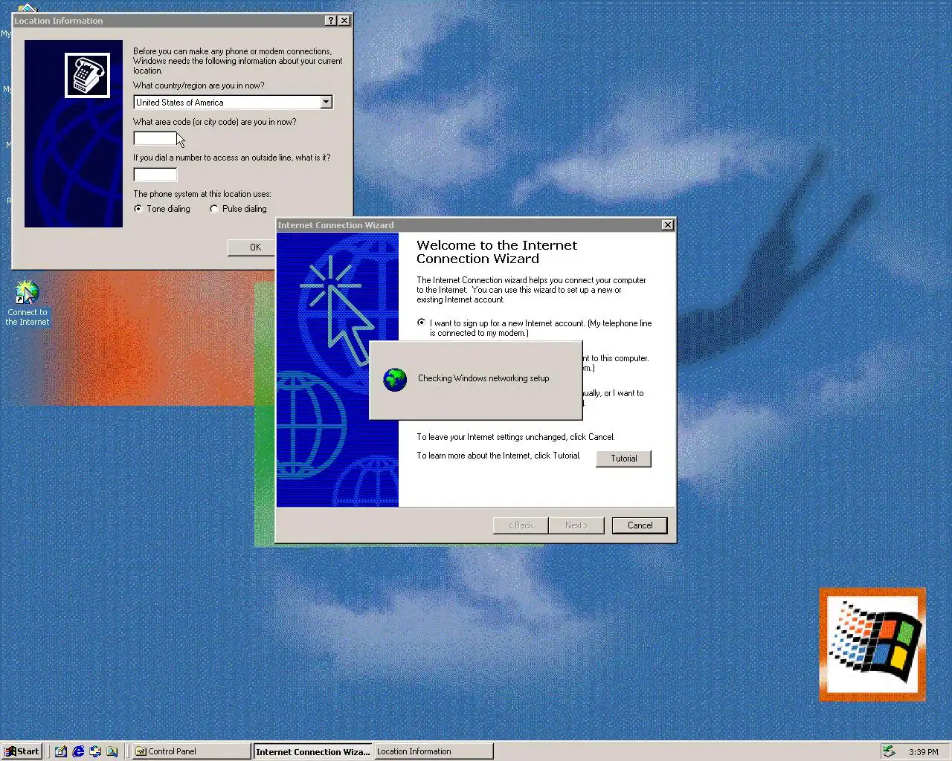Screen dimensions: 952x761
Task: Click the 3:39 PM clock
Action: (923, 752)
